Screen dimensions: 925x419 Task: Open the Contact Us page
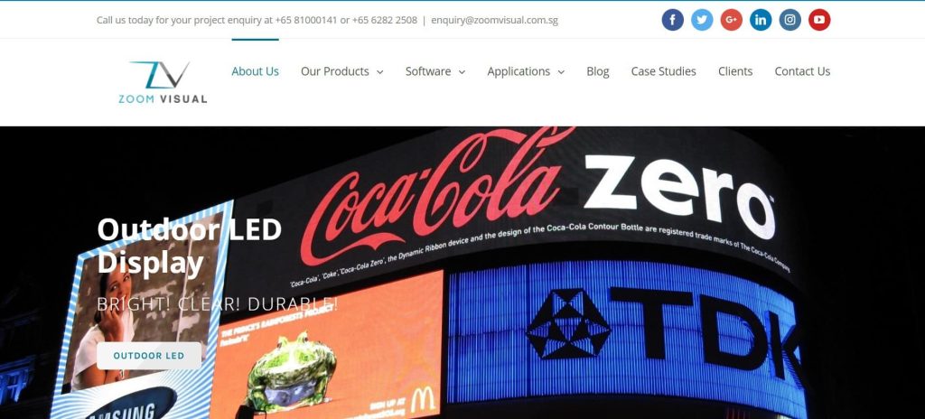802,71
